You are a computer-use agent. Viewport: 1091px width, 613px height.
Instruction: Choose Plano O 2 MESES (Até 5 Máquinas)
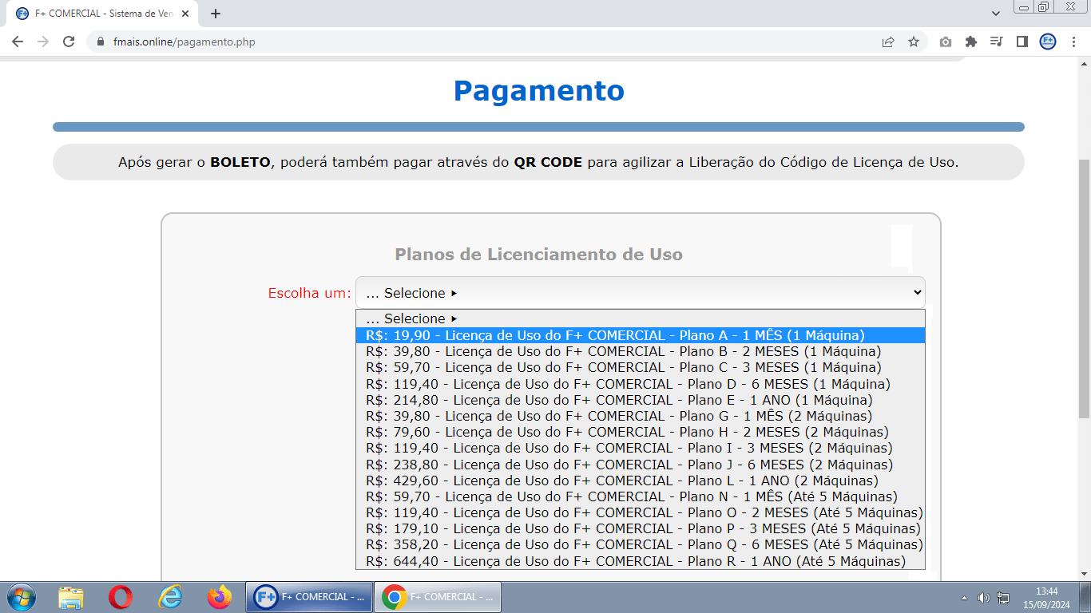[x=640, y=512]
